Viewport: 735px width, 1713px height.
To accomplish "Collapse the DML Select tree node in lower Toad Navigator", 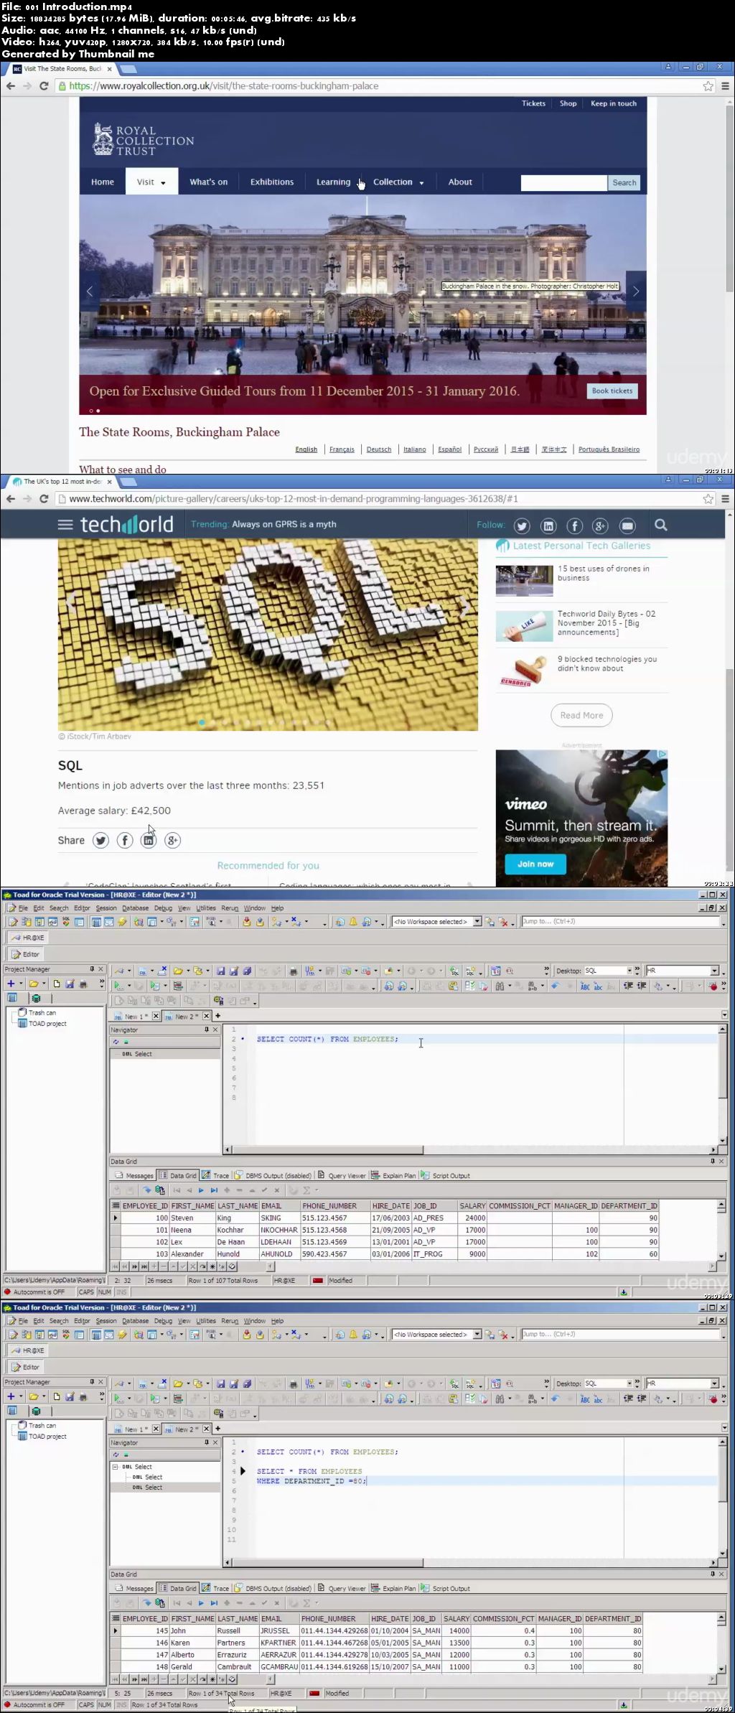I will [115, 1467].
